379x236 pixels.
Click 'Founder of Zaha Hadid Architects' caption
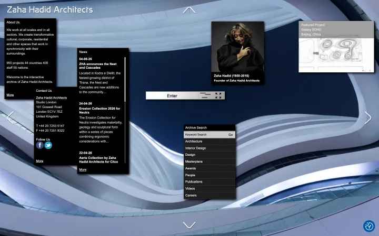click(x=237, y=80)
